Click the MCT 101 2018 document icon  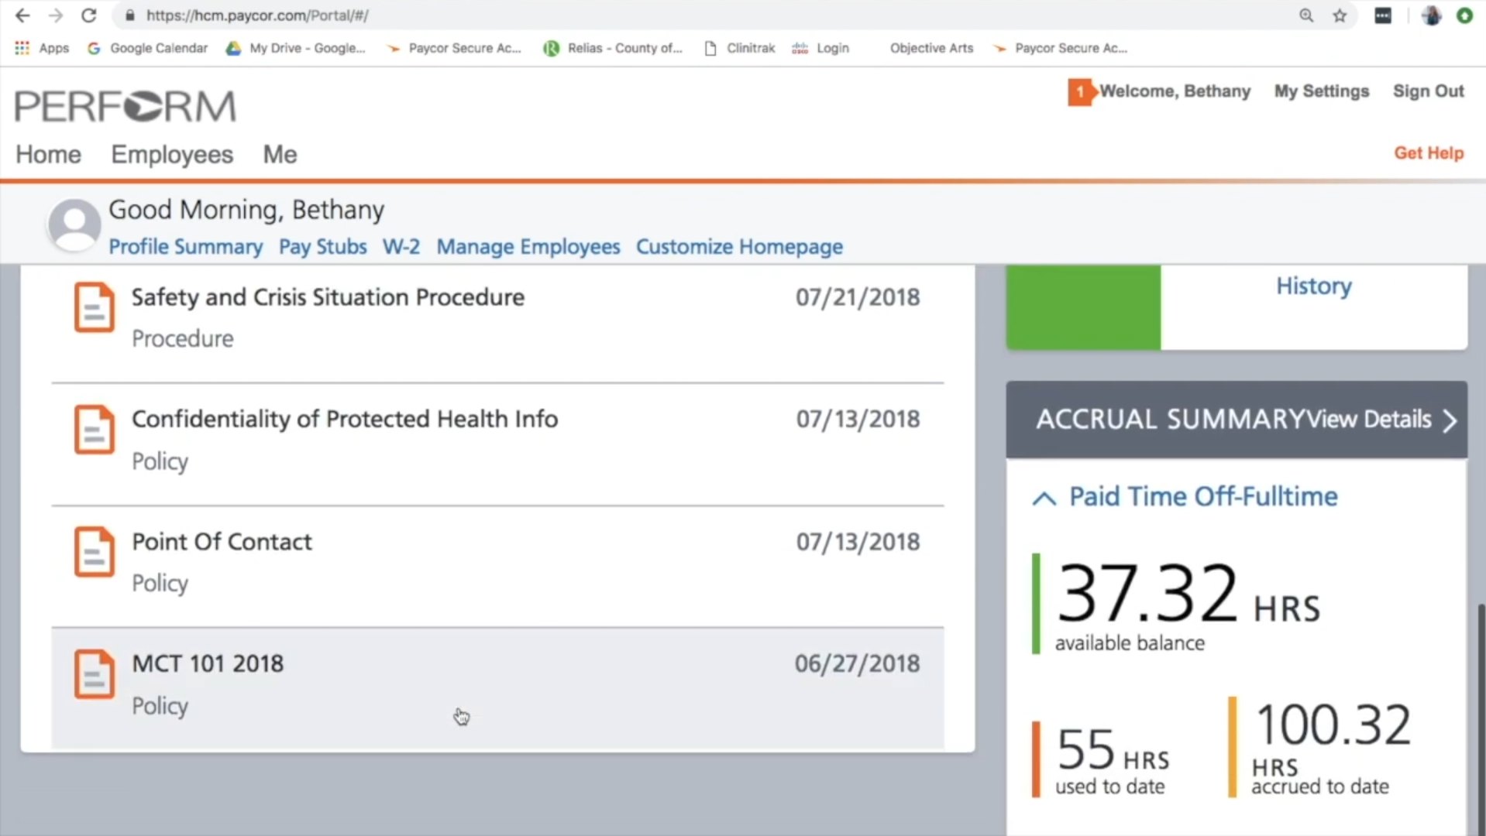[x=94, y=674]
